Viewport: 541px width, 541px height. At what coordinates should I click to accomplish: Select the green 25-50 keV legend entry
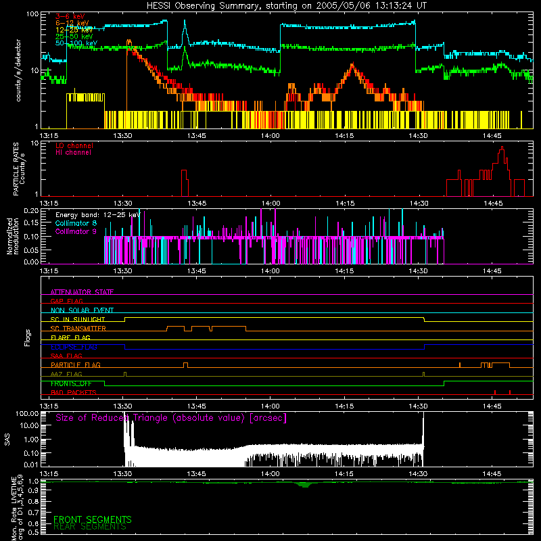pos(74,37)
